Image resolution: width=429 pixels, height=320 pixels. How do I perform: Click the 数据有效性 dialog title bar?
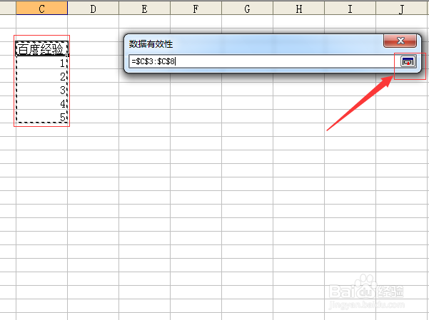[254, 43]
